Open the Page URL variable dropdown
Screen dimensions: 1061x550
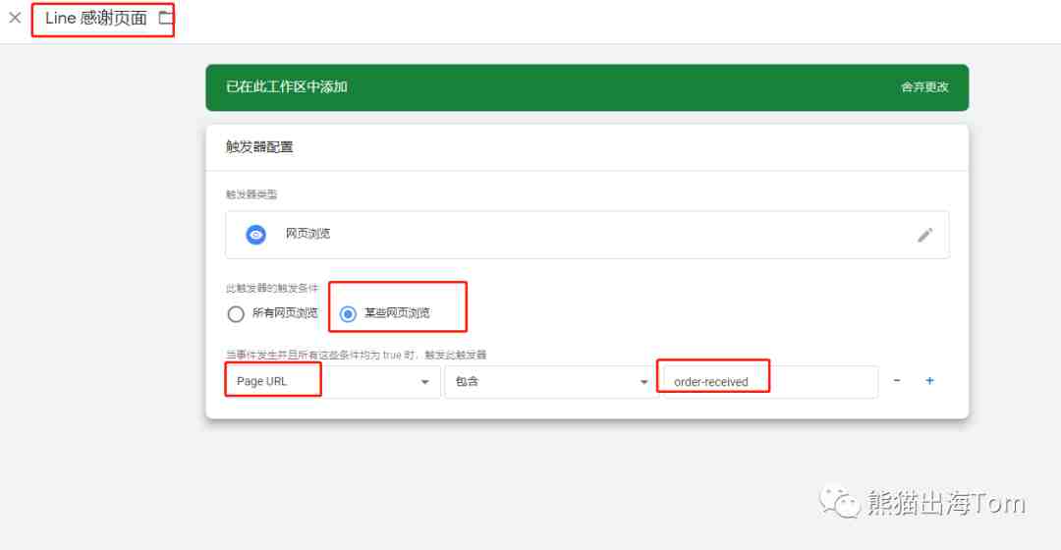click(333, 381)
